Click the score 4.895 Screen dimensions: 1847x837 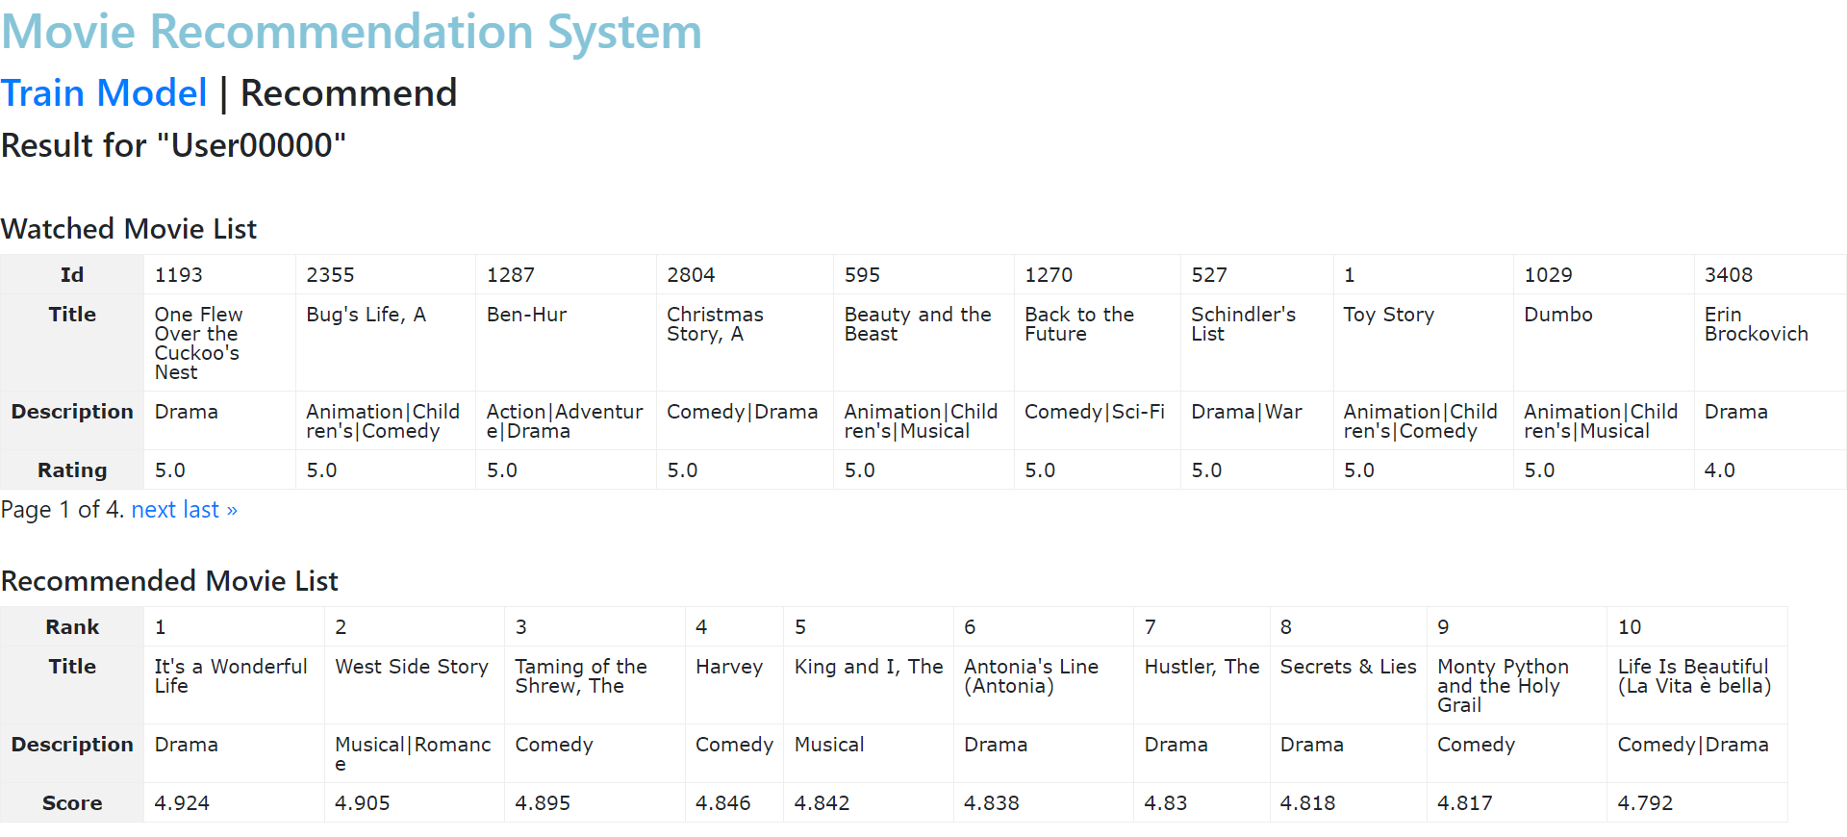pos(543,803)
